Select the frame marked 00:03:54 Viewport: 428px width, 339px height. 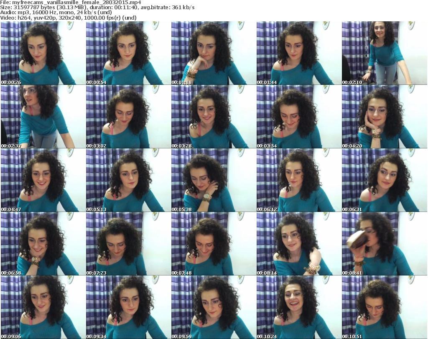tap(299, 117)
